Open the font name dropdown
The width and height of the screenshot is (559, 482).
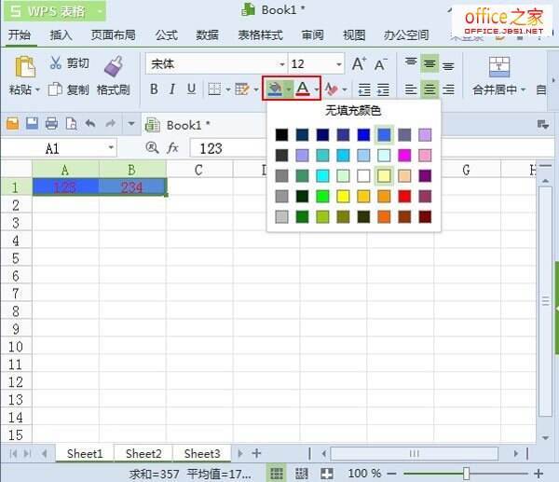[282, 64]
